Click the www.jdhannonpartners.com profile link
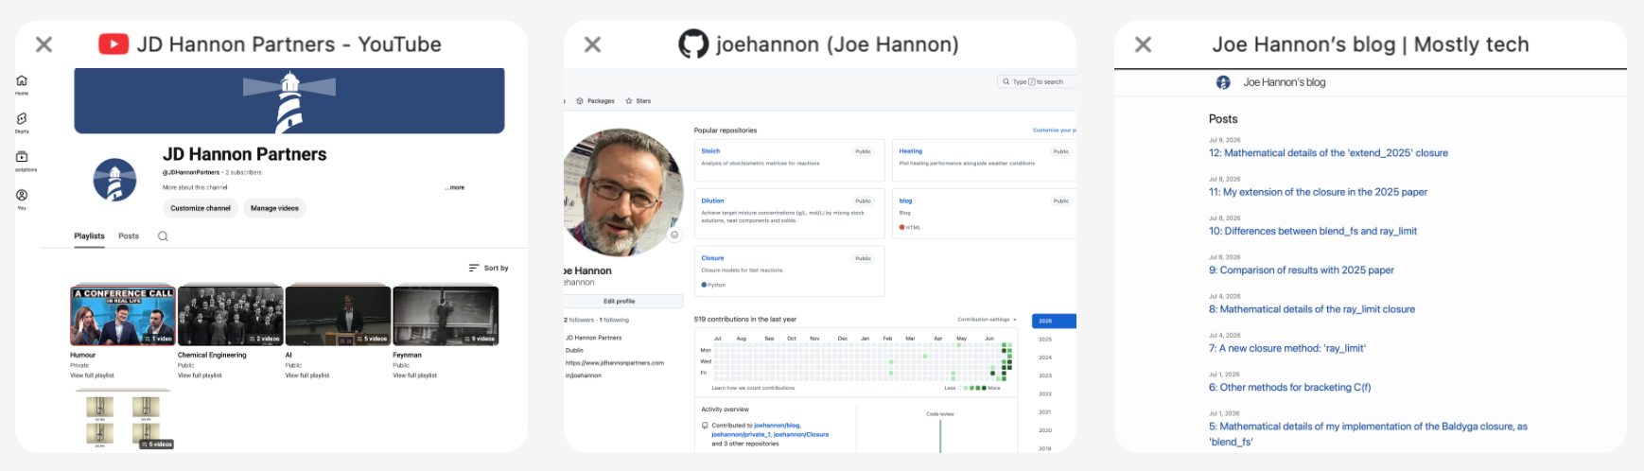This screenshot has width=1644, height=471. click(x=615, y=362)
